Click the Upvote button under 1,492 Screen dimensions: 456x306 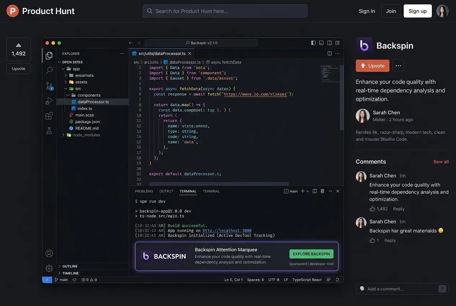[19, 69]
